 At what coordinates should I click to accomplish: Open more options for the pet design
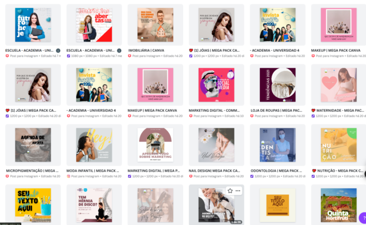click(238, 191)
